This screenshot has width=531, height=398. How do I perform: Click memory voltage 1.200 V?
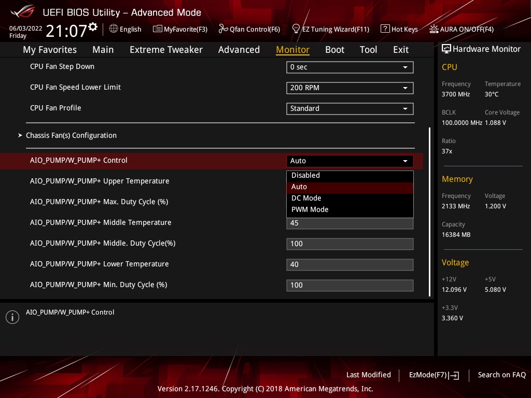(x=495, y=206)
